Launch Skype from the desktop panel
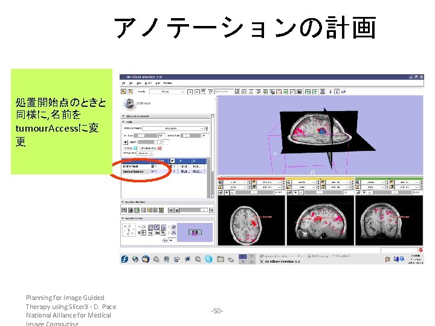 pyautogui.click(x=208, y=259)
